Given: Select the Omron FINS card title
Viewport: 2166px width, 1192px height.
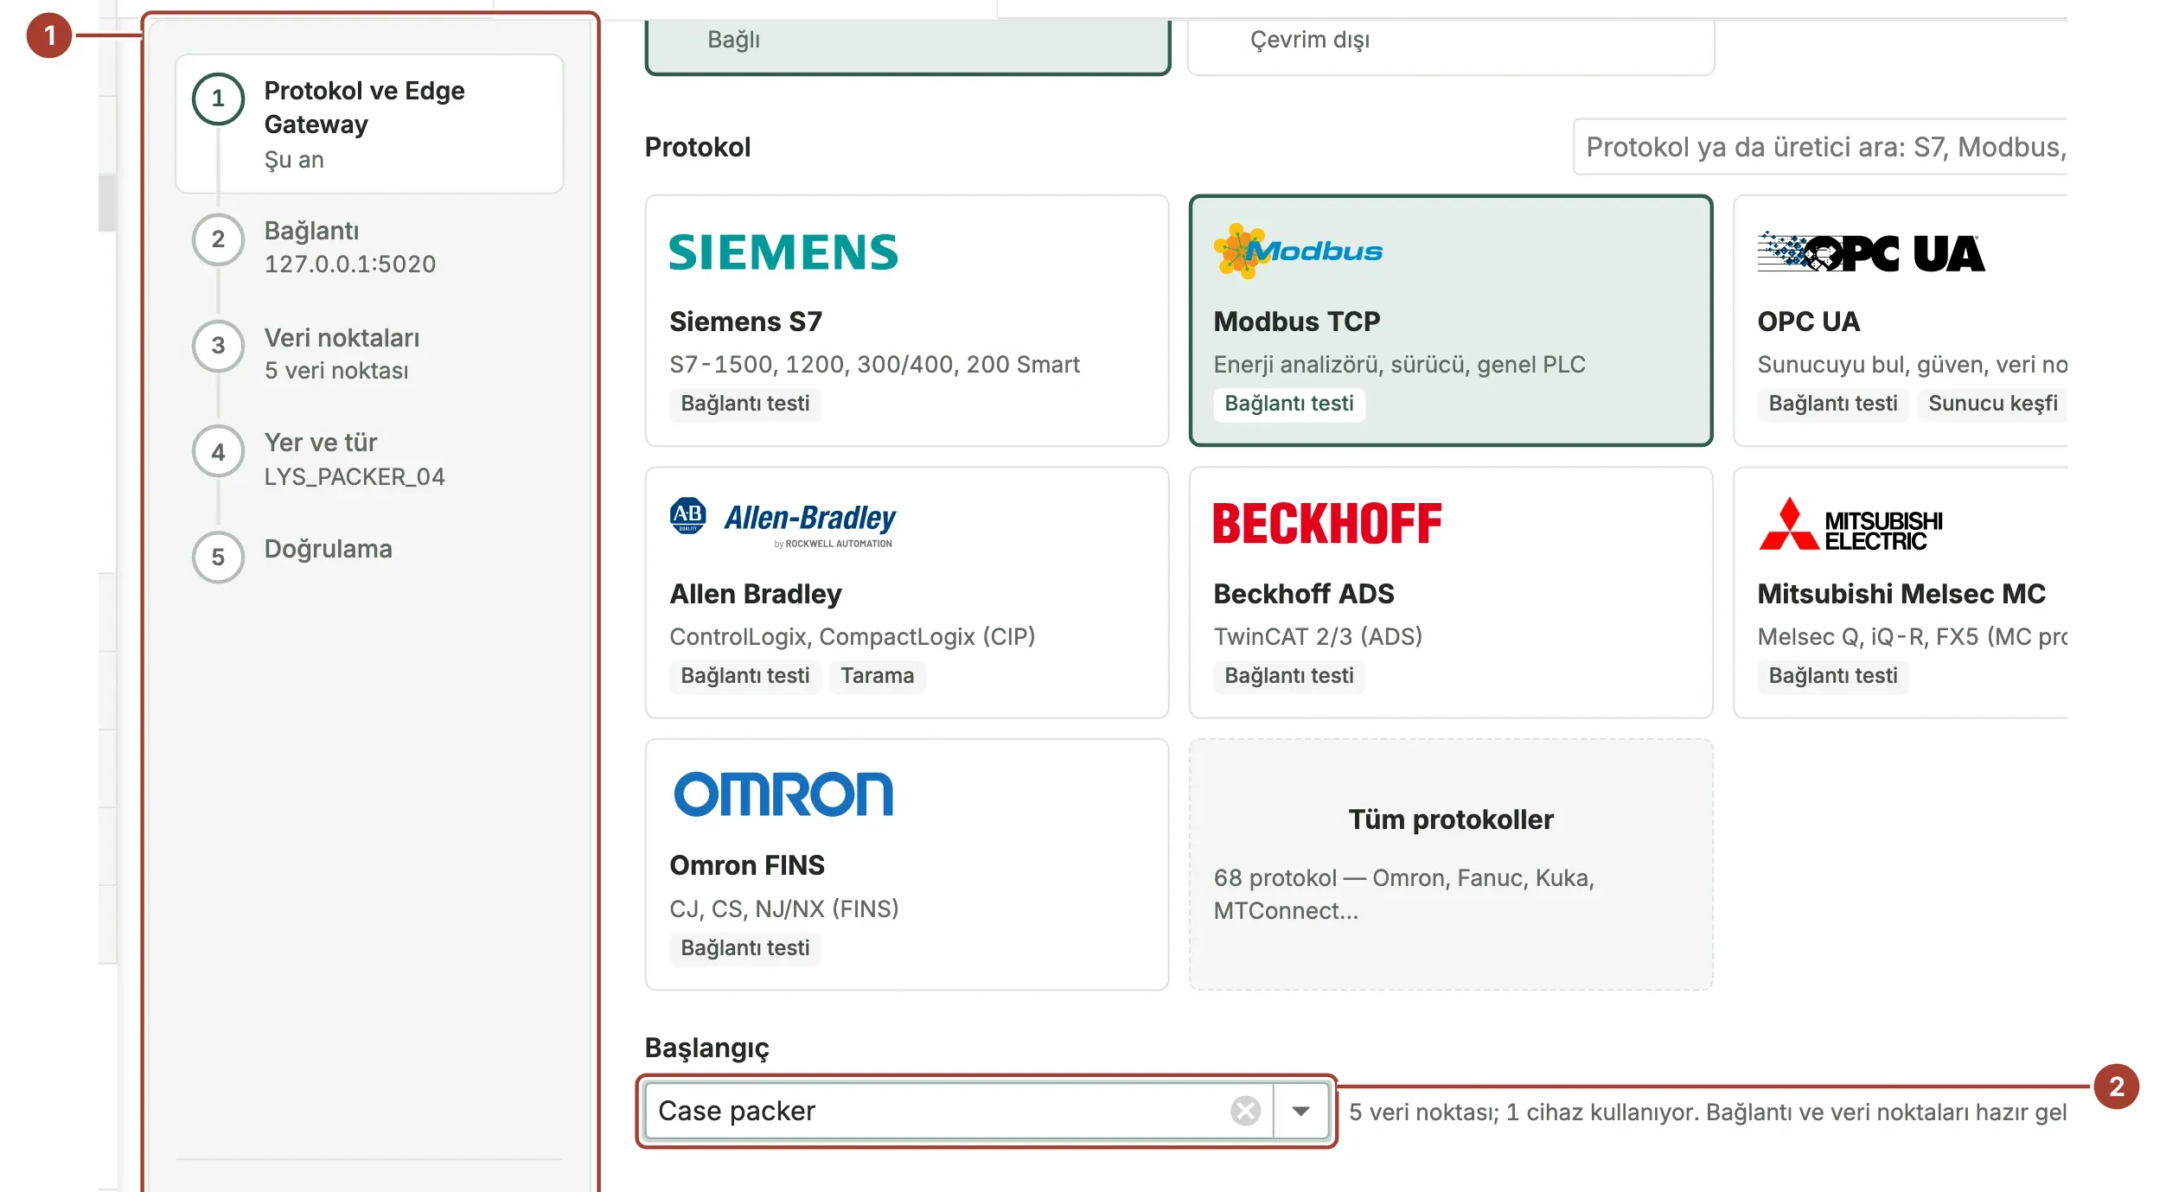Looking at the screenshot, I should pyautogui.click(x=746, y=865).
